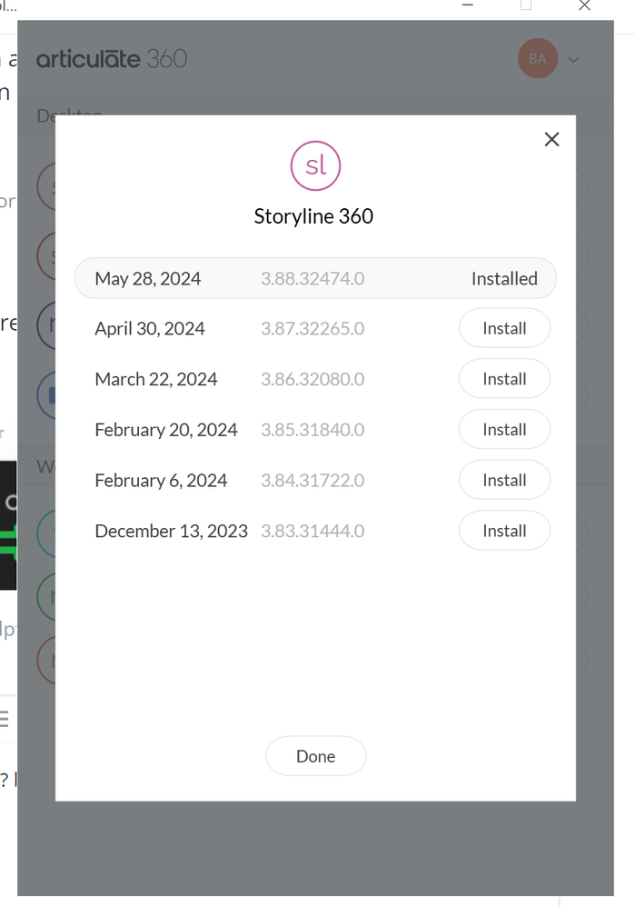Install the December 13, 2023 version
Image resolution: width=635 pixels, height=907 pixels.
pos(504,531)
